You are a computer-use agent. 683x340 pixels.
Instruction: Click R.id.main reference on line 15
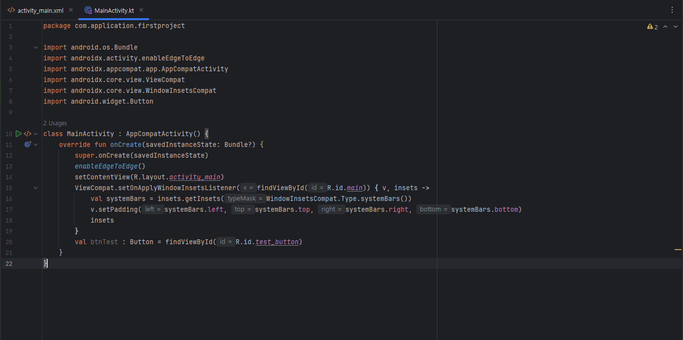click(345, 188)
